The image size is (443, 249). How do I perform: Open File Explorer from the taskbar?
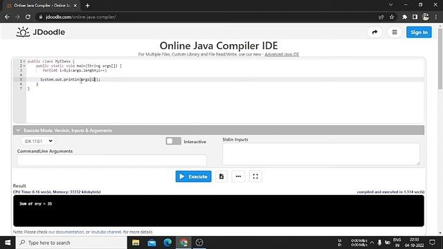point(136,243)
